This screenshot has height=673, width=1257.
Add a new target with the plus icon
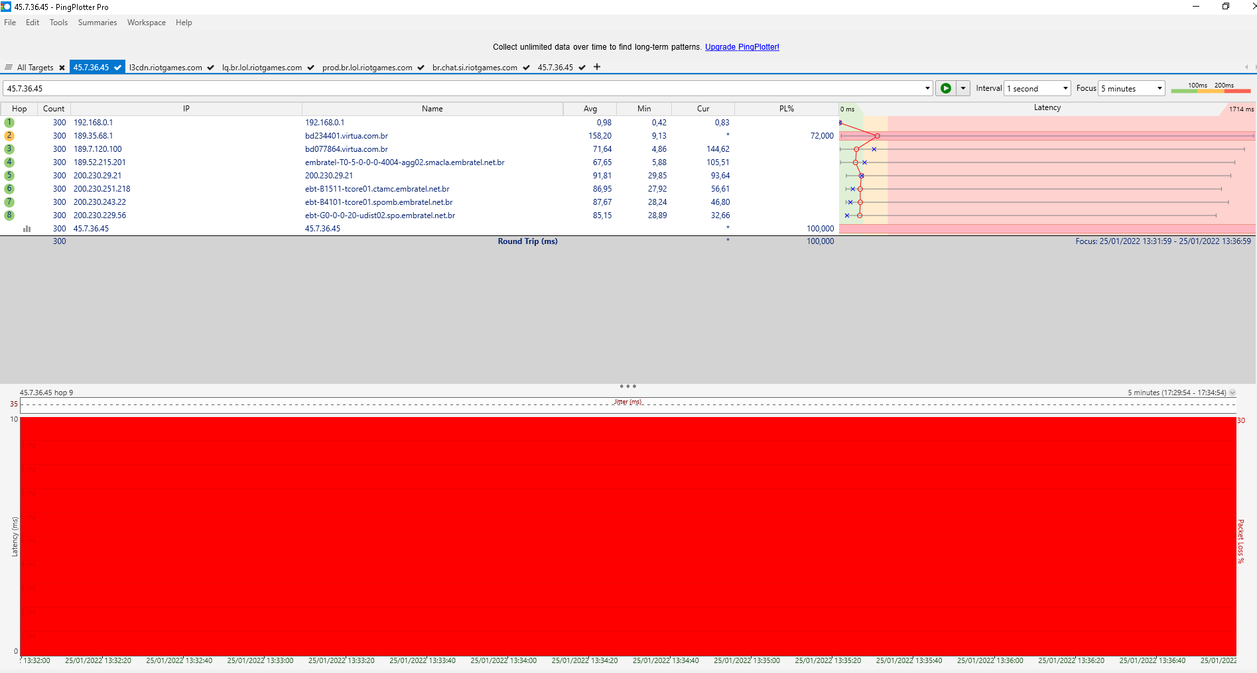pos(597,66)
